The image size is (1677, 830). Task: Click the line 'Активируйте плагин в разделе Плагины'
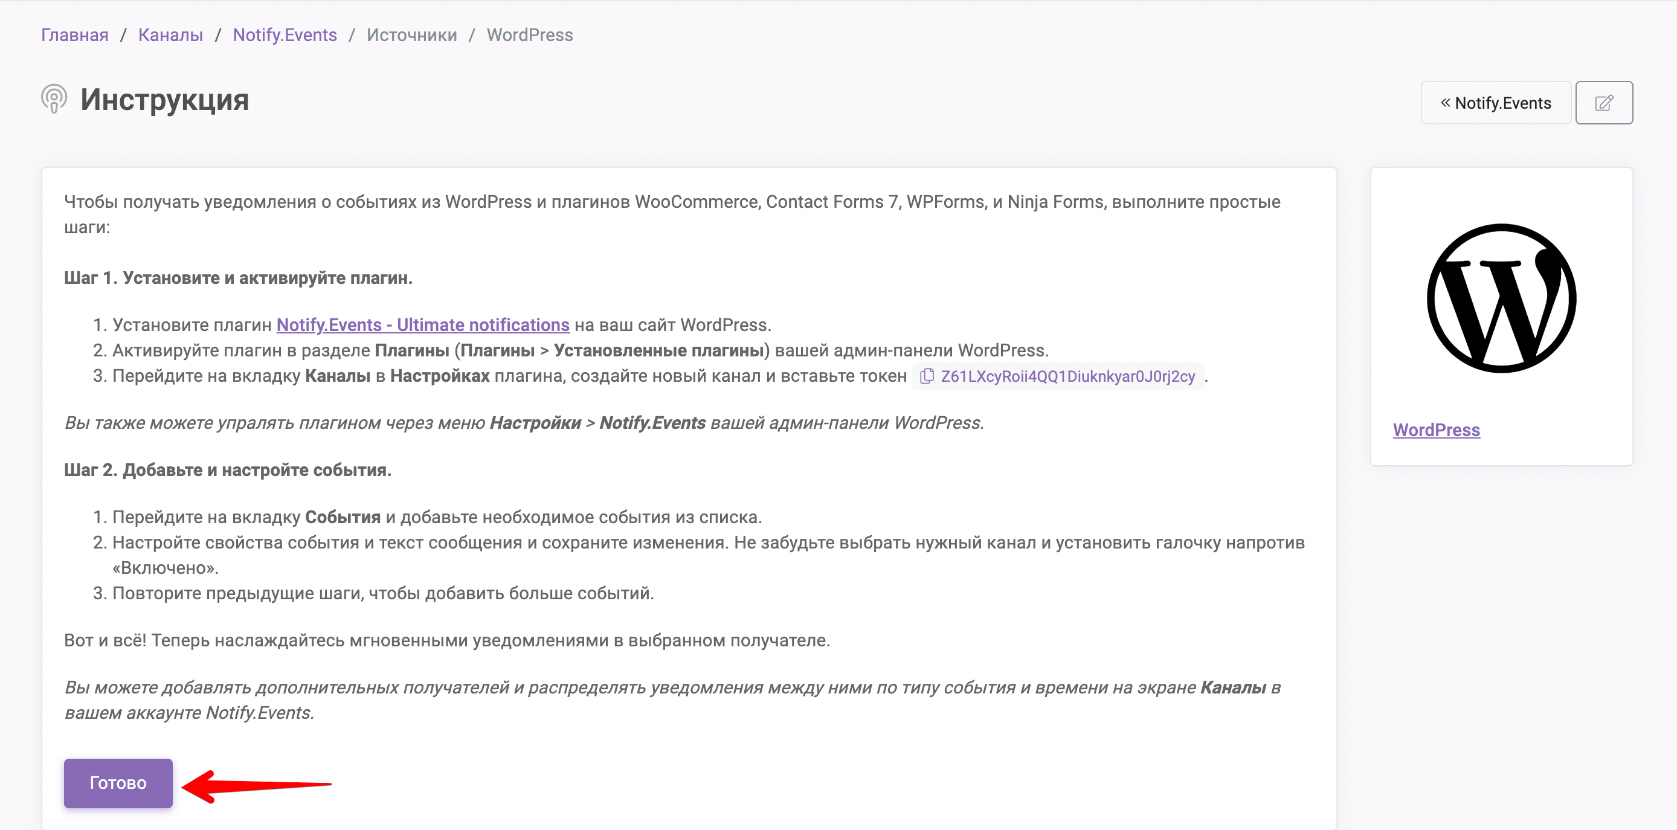(x=580, y=350)
